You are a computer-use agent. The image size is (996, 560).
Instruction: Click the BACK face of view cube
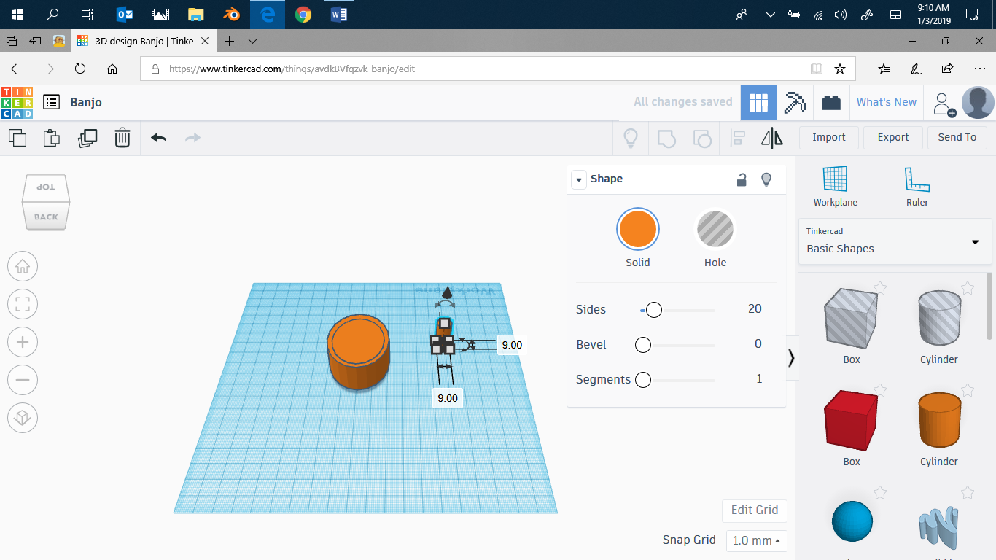[x=46, y=217]
